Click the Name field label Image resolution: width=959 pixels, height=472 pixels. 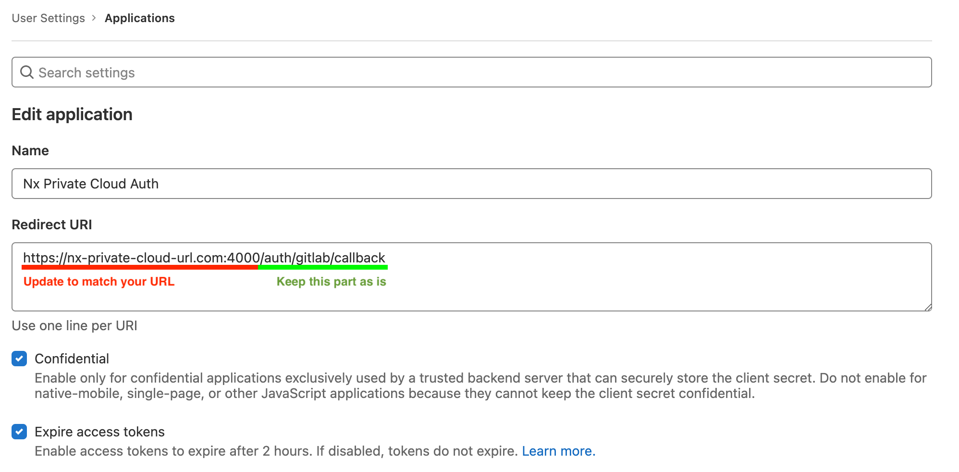click(x=30, y=150)
